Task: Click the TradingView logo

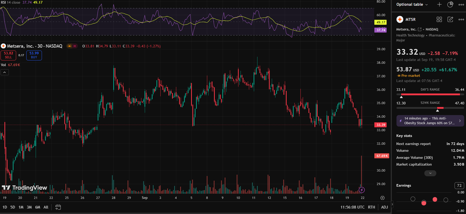Action: pyautogui.click(x=24, y=188)
